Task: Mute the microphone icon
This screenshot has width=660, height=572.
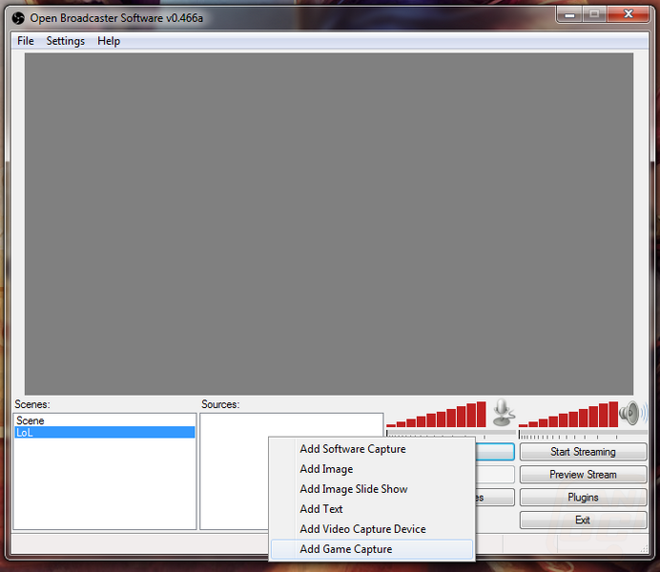Action: point(503,413)
